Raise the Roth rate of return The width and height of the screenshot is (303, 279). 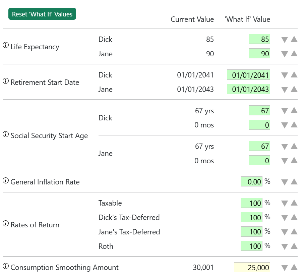click(x=294, y=246)
